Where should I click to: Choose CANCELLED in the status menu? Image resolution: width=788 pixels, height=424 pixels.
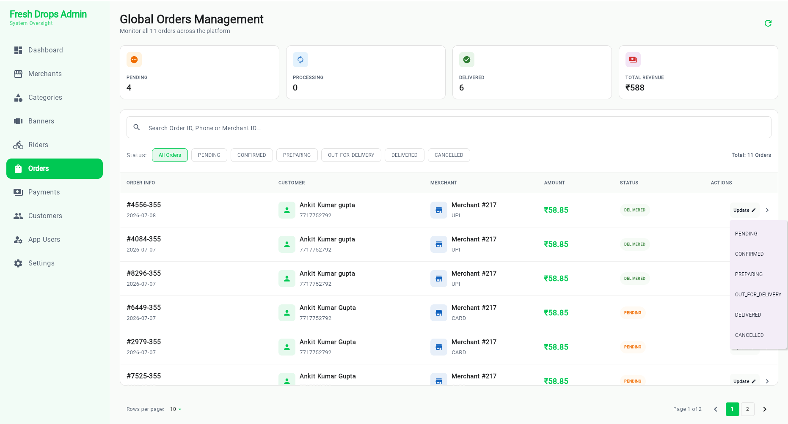click(758, 335)
